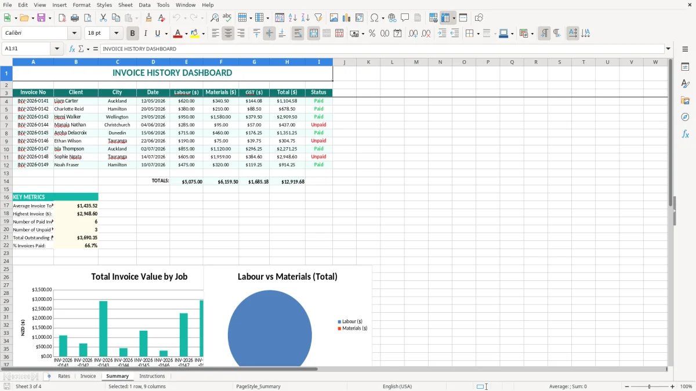Image resolution: width=696 pixels, height=391 pixels.
Task: Open the Format menu
Action: (x=81, y=5)
